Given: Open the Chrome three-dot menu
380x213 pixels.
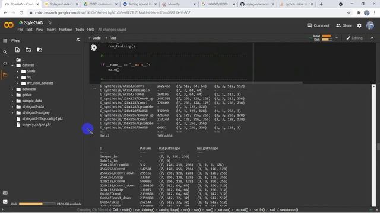Looking at the screenshot, I should tap(375, 13).
